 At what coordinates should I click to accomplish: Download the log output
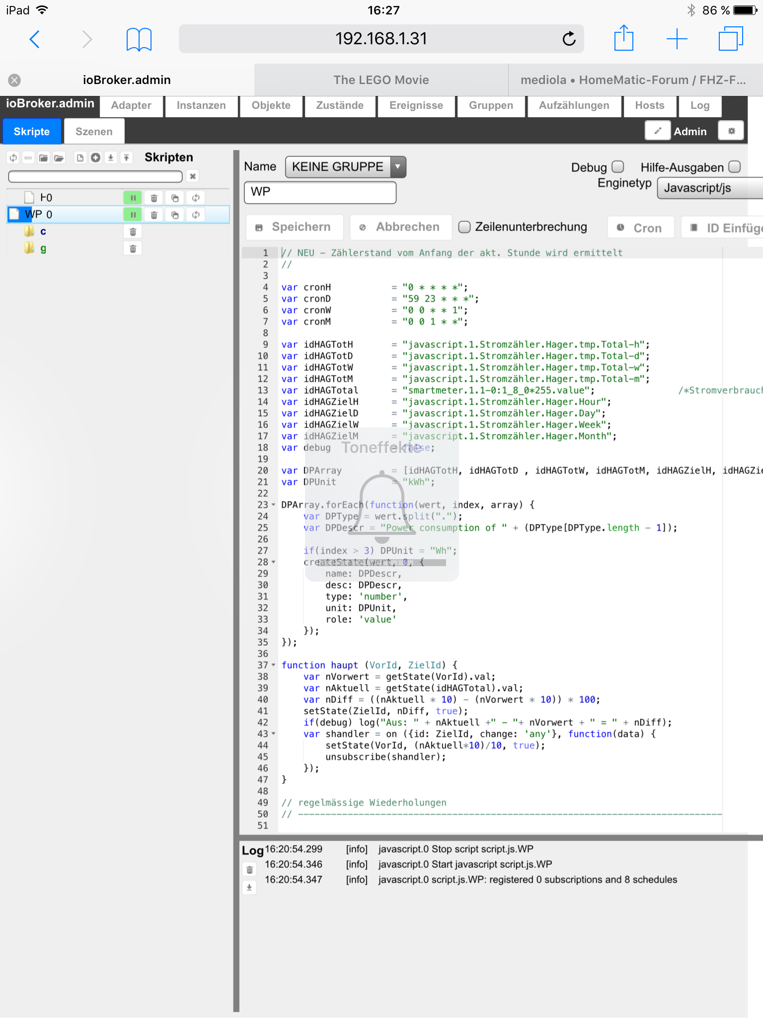[249, 887]
